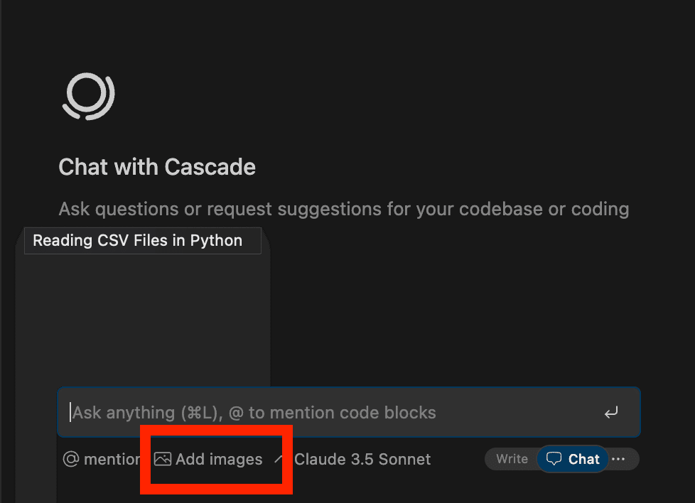Image resolution: width=695 pixels, height=503 pixels.
Task: Click the Ask questions or request suggestions text
Action: [x=343, y=209]
